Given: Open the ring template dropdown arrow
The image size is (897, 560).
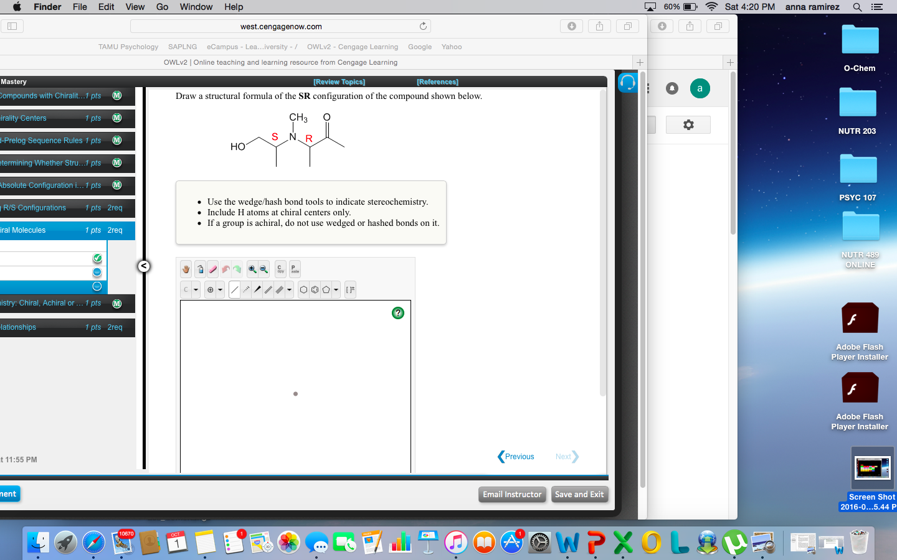Looking at the screenshot, I should [x=336, y=289].
